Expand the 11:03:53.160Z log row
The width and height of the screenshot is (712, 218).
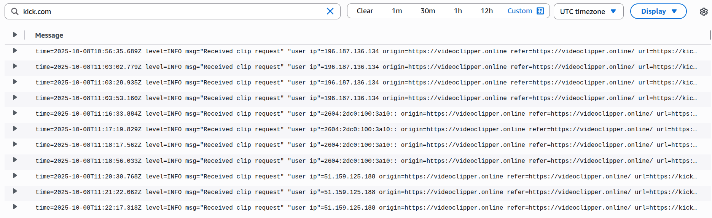[15, 97]
